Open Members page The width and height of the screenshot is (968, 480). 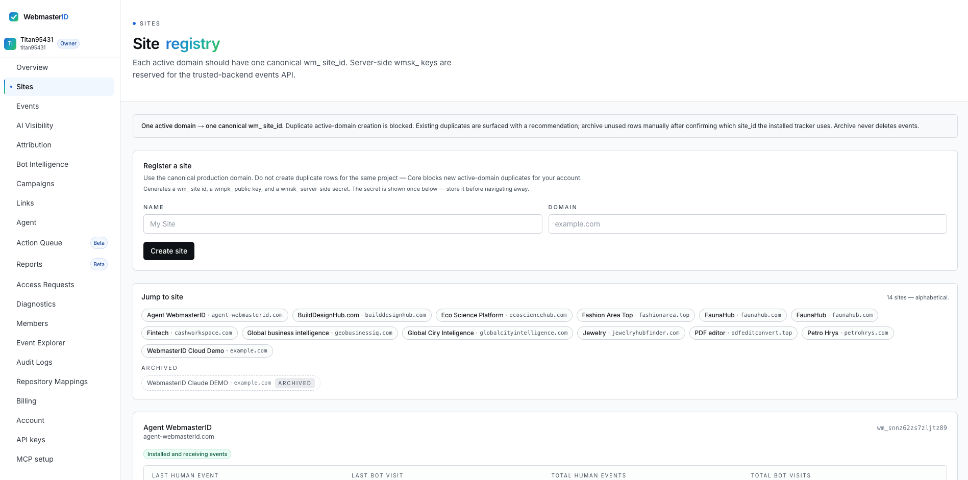[x=59, y=323]
